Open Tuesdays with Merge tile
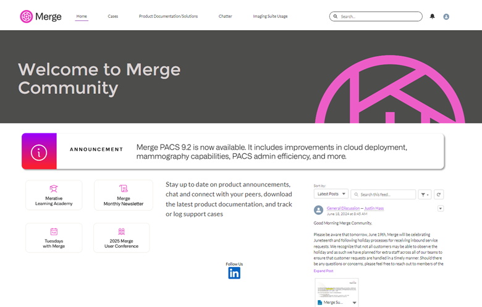Viewport: 482px width, 307px height. 54,238
